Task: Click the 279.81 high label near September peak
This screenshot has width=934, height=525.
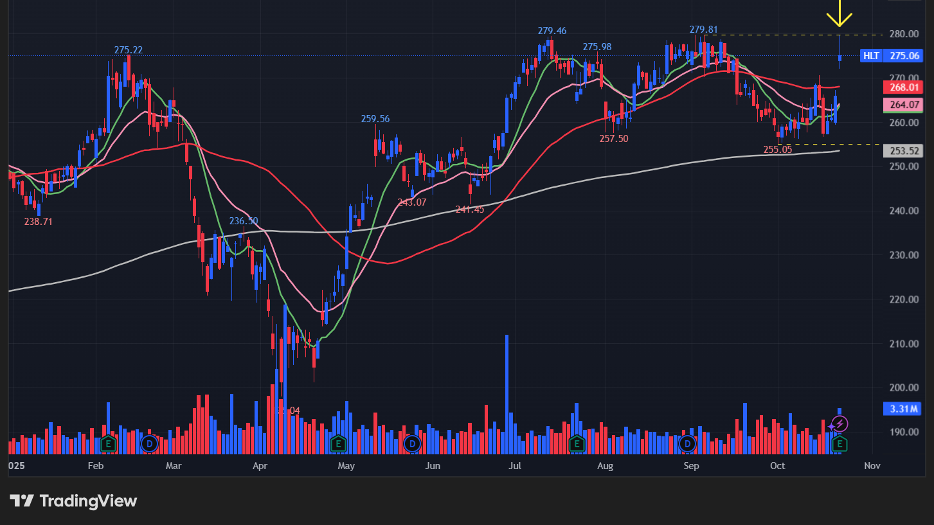Action: click(x=704, y=29)
